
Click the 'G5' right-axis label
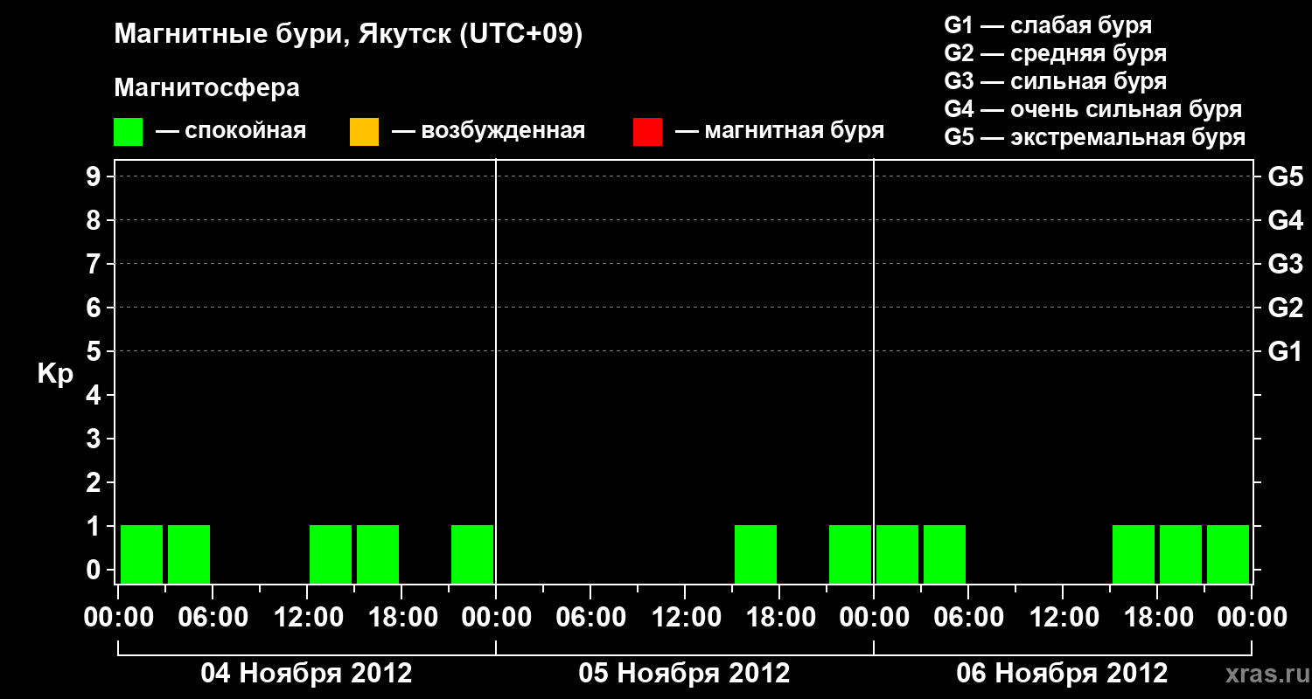(x=1286, y=176)
